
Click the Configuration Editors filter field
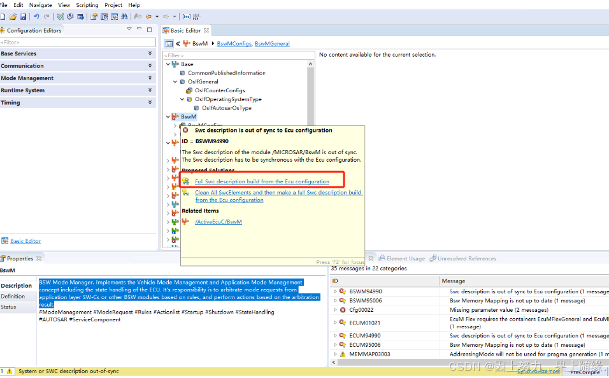[x=78, y=42]
